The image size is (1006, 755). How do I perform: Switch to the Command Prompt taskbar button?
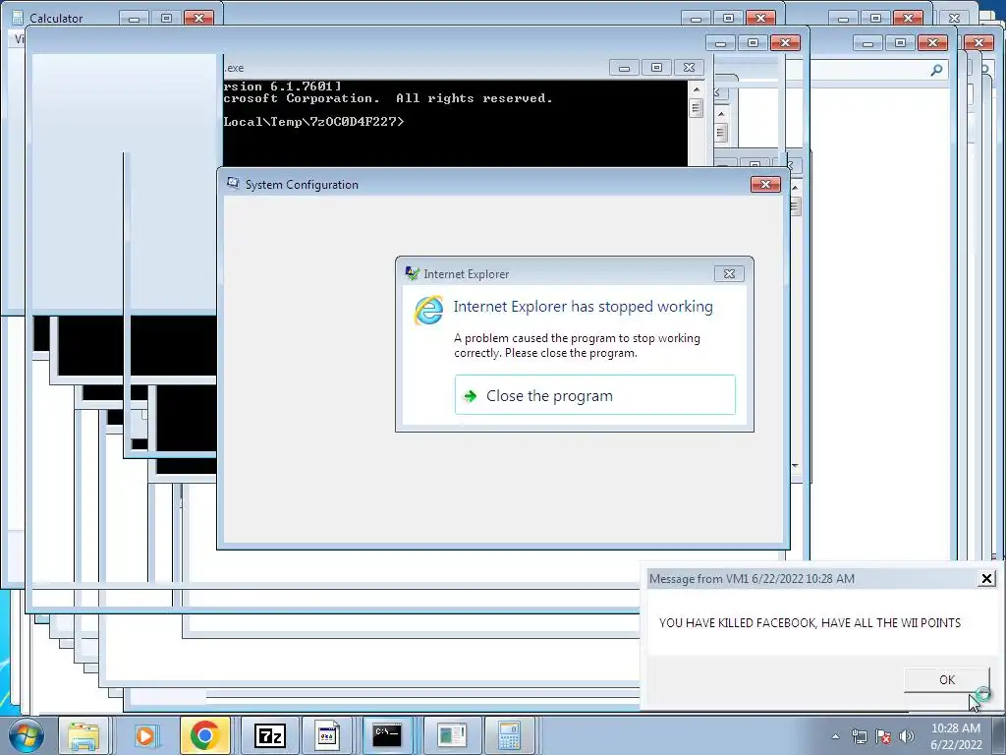click(x=387, y=735)
